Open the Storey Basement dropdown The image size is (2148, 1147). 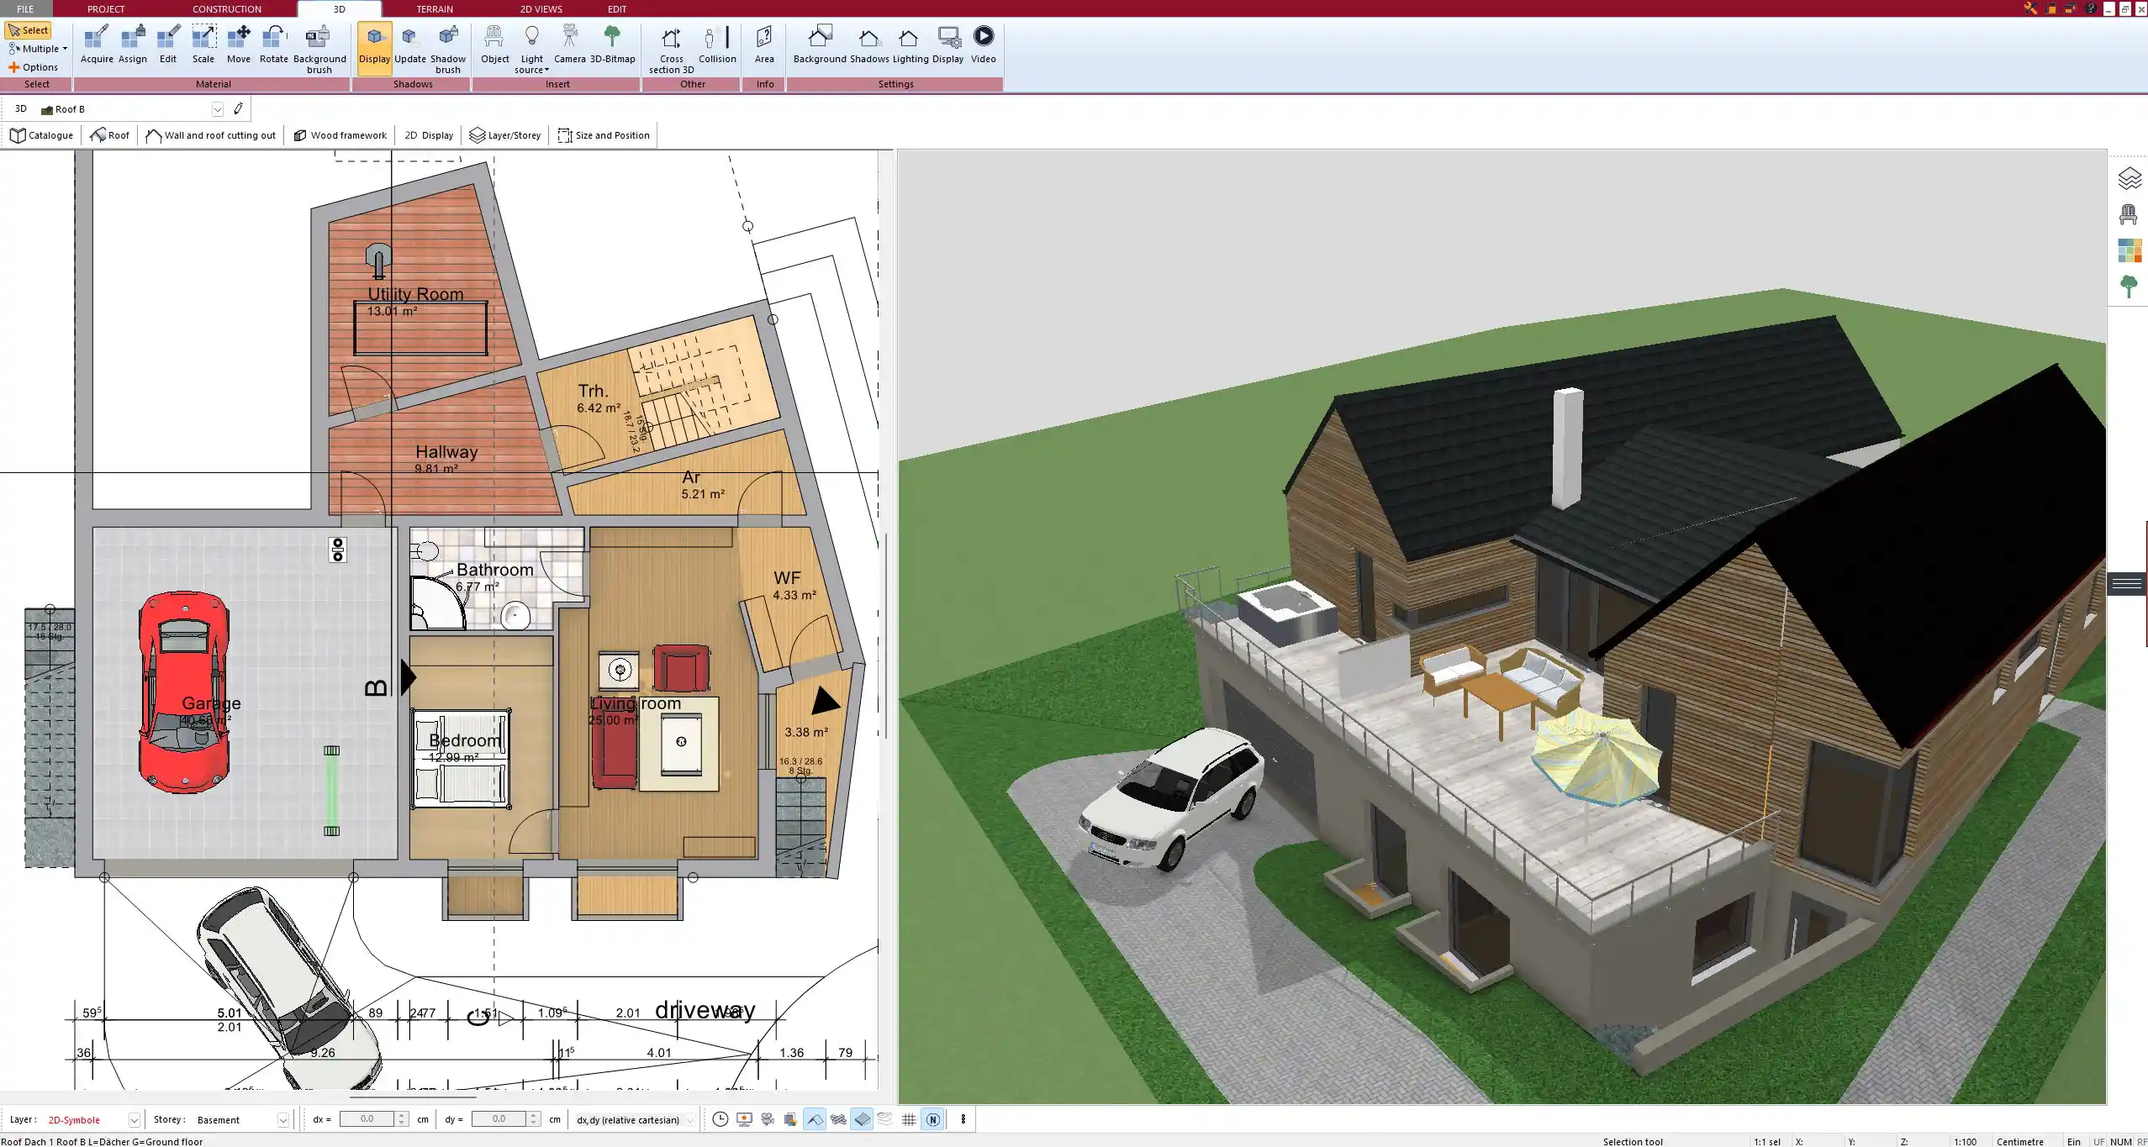coord(283,1120)
